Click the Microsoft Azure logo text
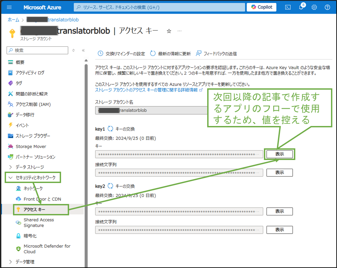This screenshot has height=268, width=337. coord(42,7)
